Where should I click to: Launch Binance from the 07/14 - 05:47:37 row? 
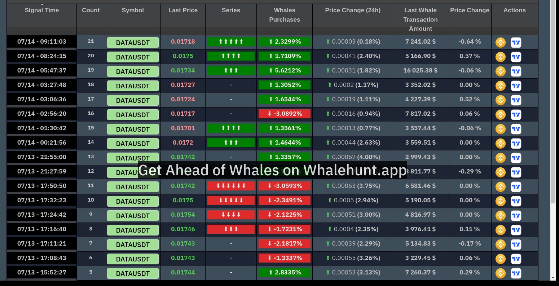point(500,71)
